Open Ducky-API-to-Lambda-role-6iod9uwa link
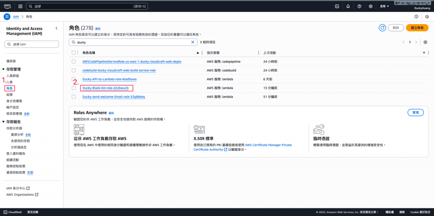 click(x=110, y=79)
